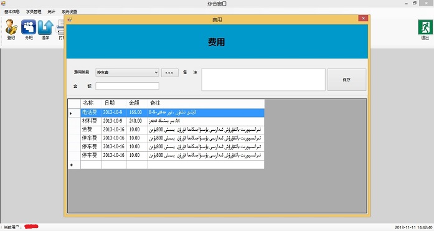Select the 电话费 cell
The width and height of the screenshot is (434, 231).
pos(91,113)
